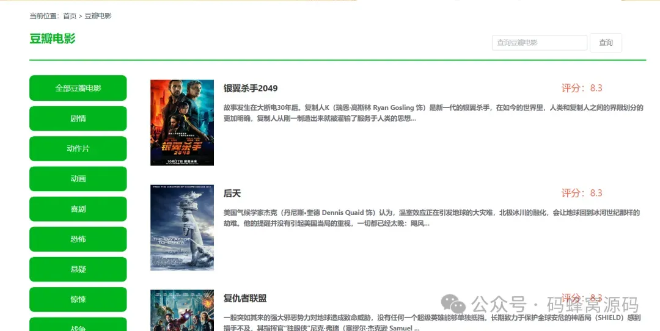The width and height of the screenshot is (660, 331).
Task: Click the 后天 movie title
Action: coord(232,194)
